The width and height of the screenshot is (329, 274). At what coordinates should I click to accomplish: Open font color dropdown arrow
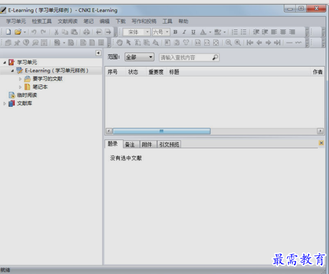[210, 32]
